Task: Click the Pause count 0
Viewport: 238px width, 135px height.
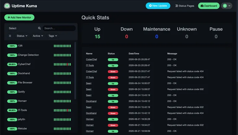Action: [x=216, y=36]
